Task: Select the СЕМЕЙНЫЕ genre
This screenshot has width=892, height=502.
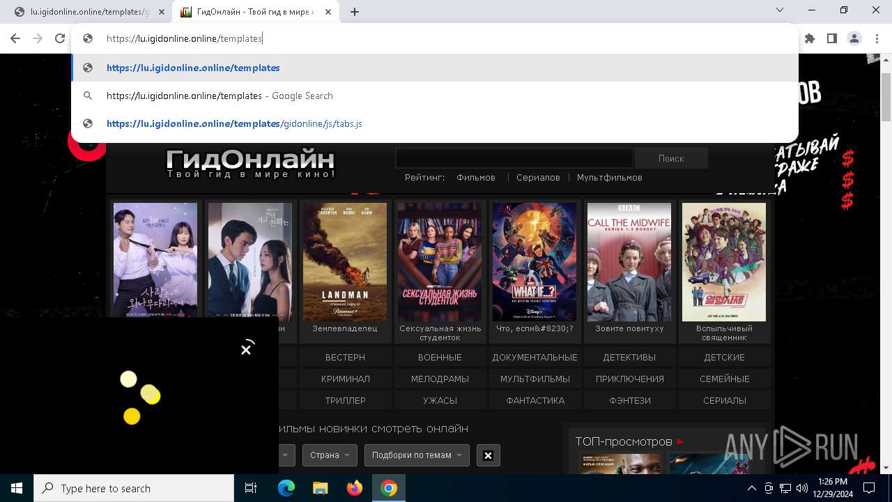Action: click(x=724, y=379)
